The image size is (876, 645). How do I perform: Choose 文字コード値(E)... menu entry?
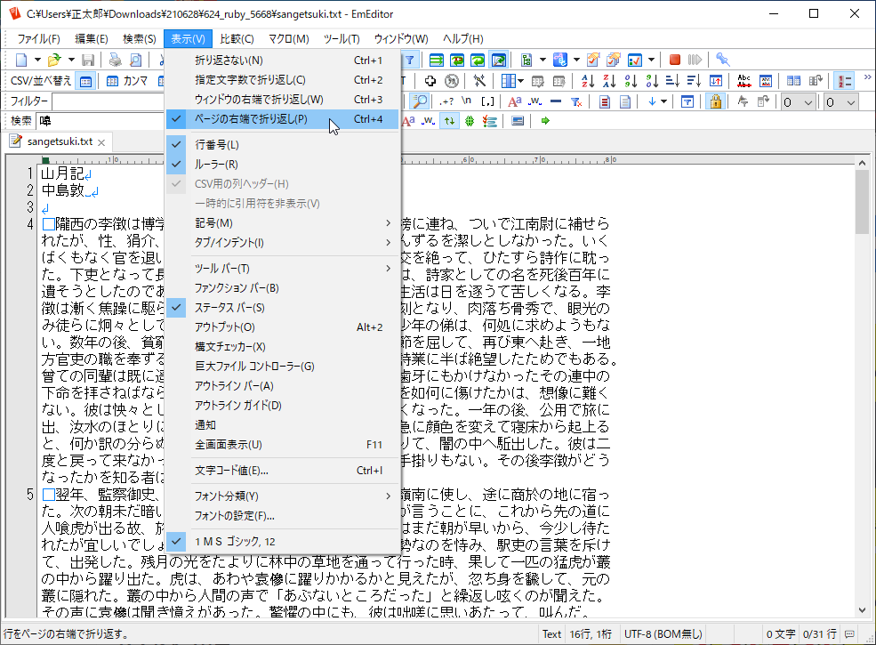point(282,471)
